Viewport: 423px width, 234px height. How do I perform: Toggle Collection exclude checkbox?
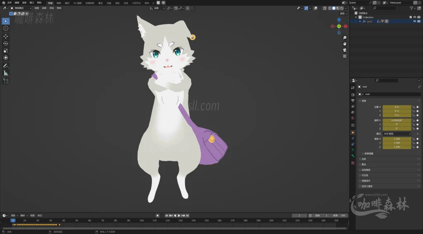(411, 17)
